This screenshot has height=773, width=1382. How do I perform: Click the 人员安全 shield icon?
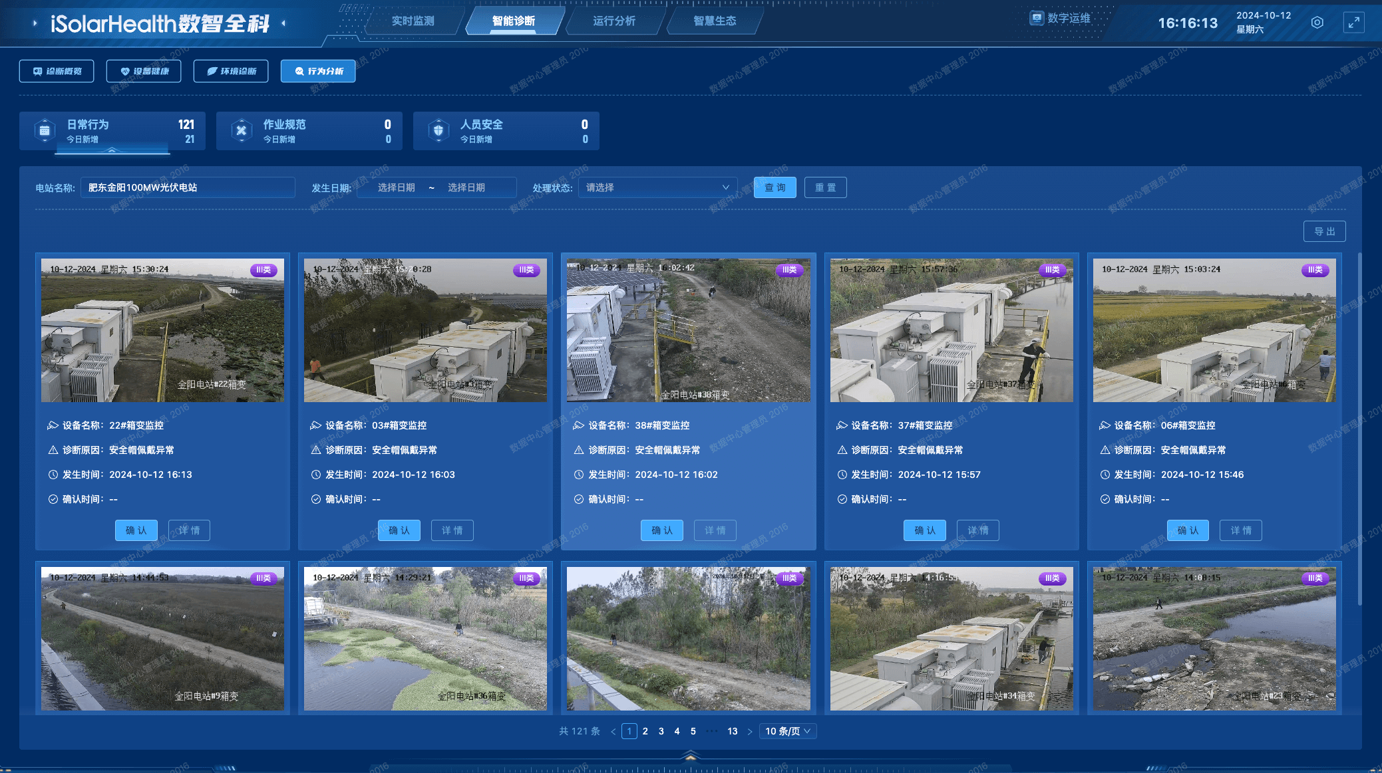click(x=438, y=130)
